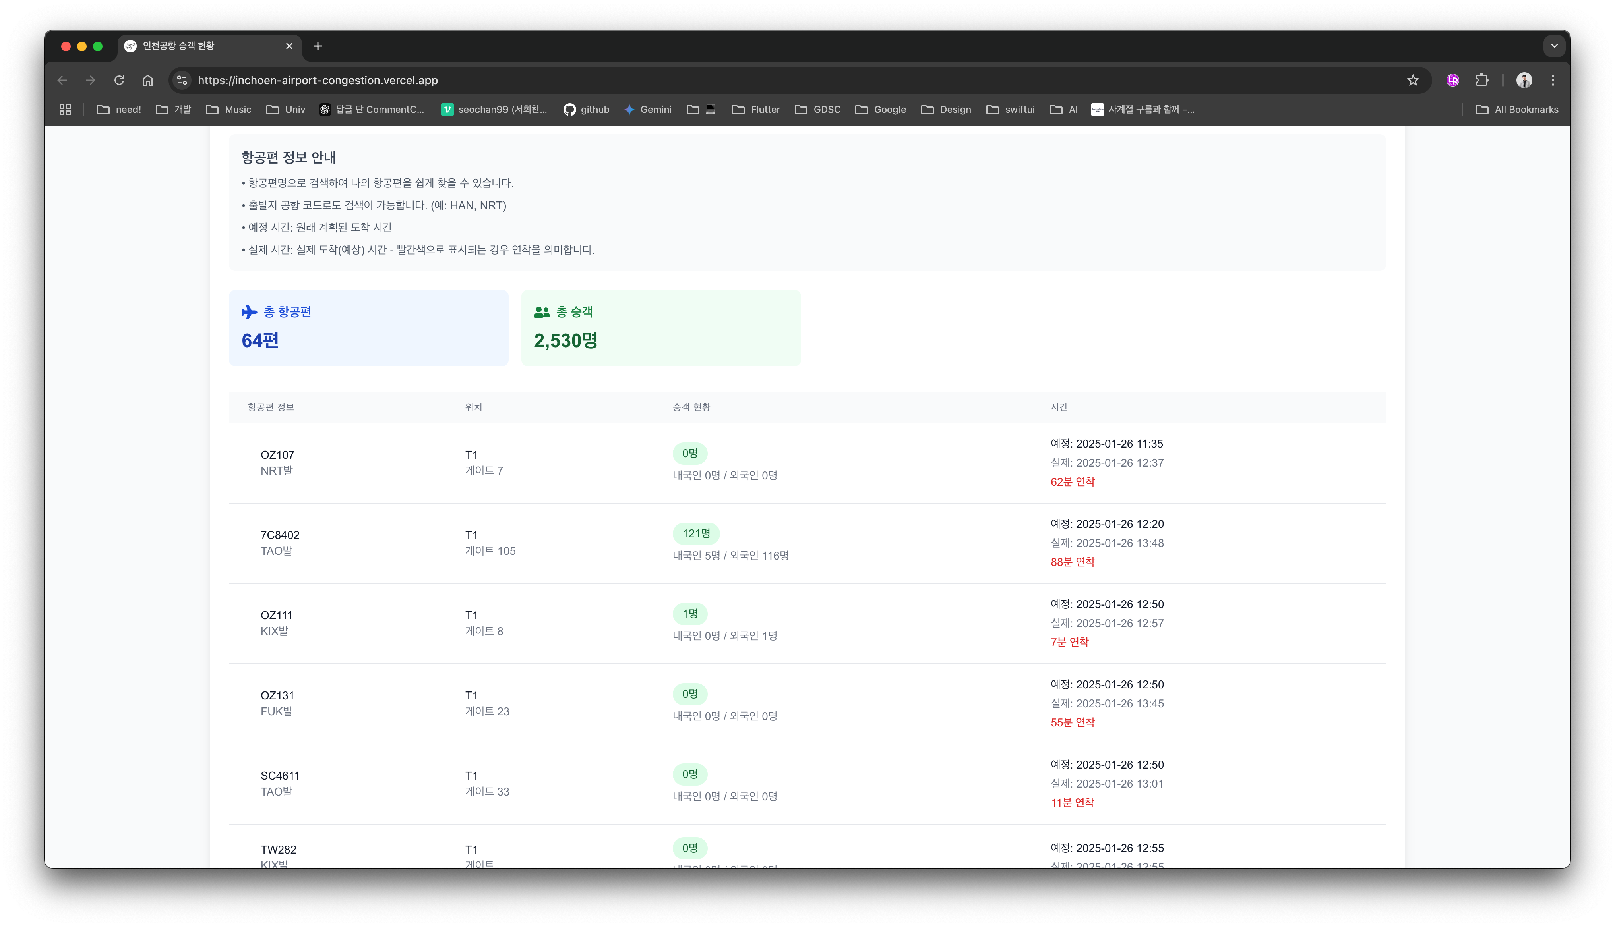
Task: Click the 7C8402 flight row
Action: coord(280,543)
